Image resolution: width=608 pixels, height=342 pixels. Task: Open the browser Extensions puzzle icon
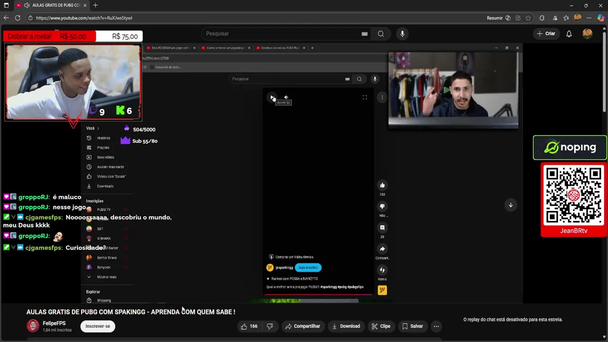pos(542,18)
